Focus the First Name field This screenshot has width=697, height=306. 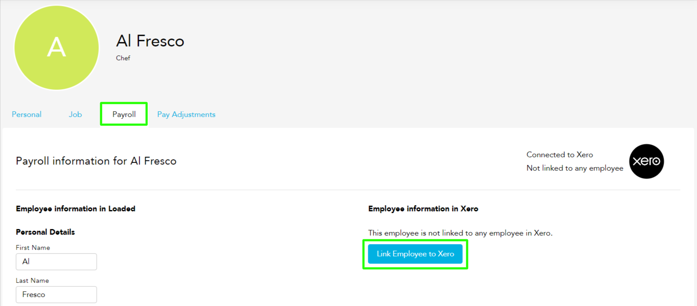pyautogui.click(x=56, y=261)
